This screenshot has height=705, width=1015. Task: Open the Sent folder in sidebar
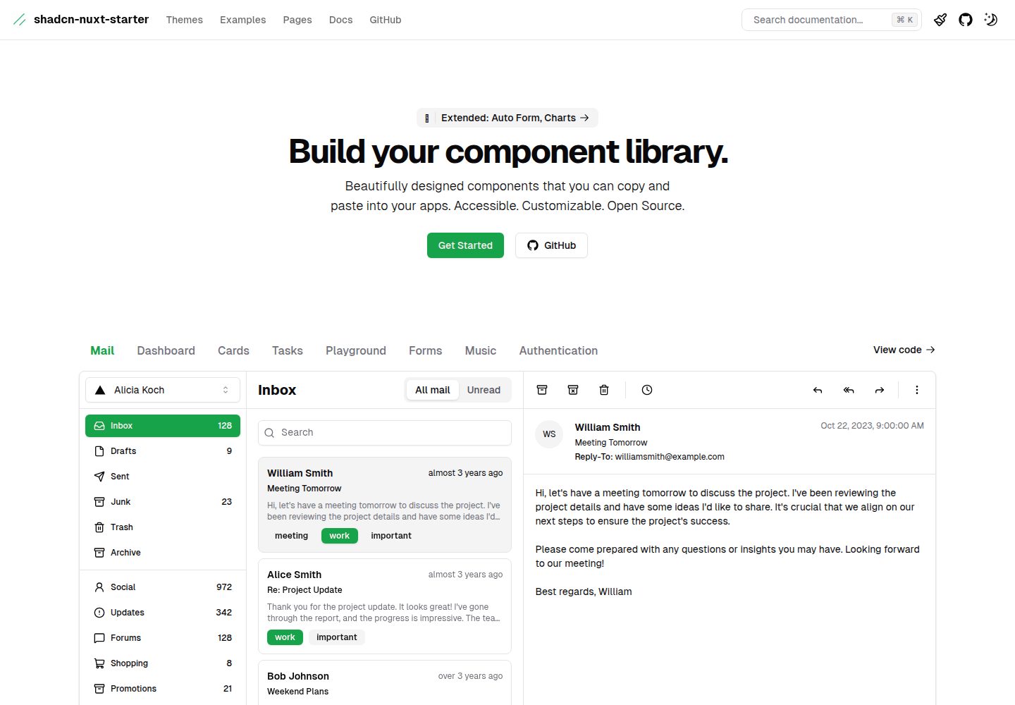click(x=163, y=477)
